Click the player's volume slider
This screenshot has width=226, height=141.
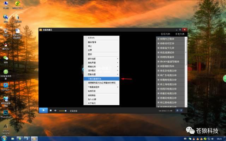pyautogui.click(x=63, y=111)
